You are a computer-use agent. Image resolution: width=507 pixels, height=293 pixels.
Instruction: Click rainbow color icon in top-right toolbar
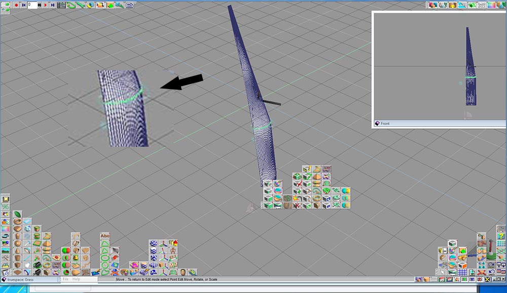491,5
